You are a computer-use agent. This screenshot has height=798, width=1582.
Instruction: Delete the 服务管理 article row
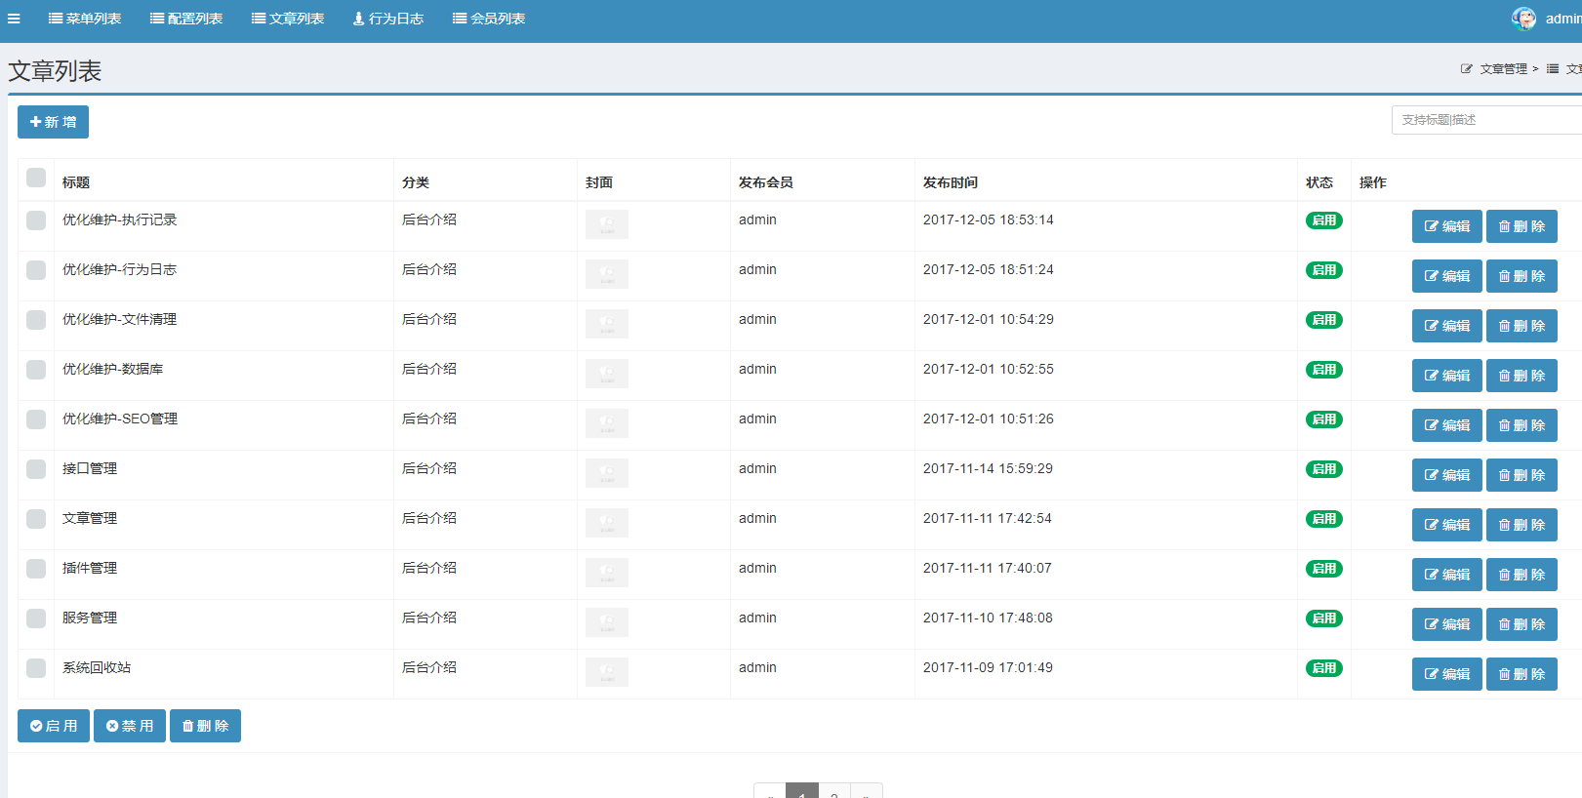[x=1521, y=624]
